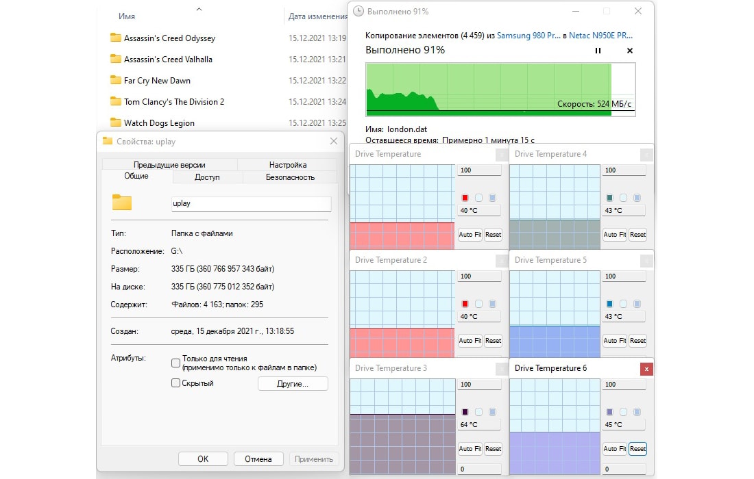Close the Drive Temperature 6 widget

[x=646, y=369]
